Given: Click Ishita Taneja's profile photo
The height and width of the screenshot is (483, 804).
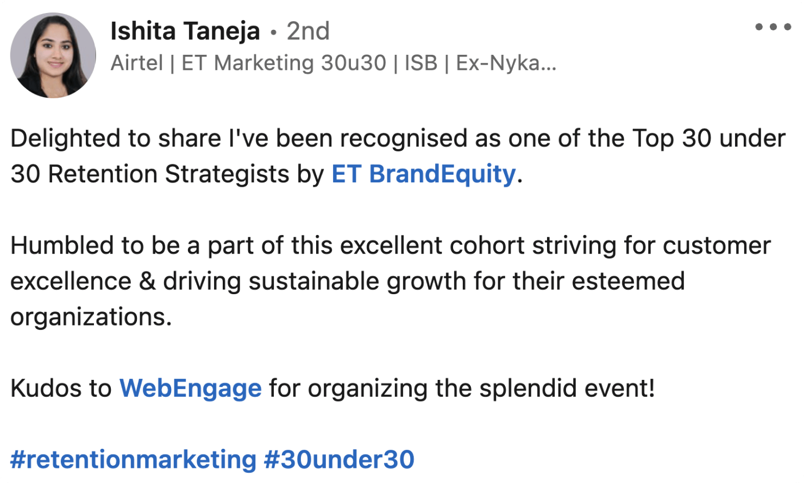Looking at the screenshot, I should [53, 55].
